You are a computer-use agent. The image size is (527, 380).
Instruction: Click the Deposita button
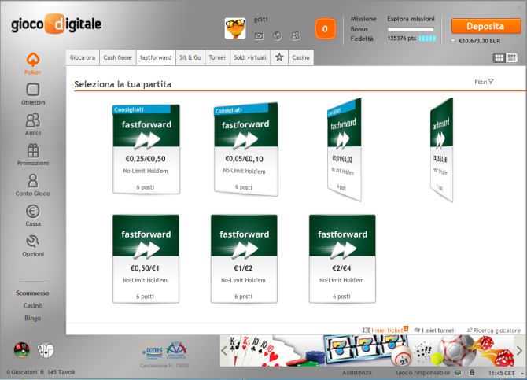[486, 26]
